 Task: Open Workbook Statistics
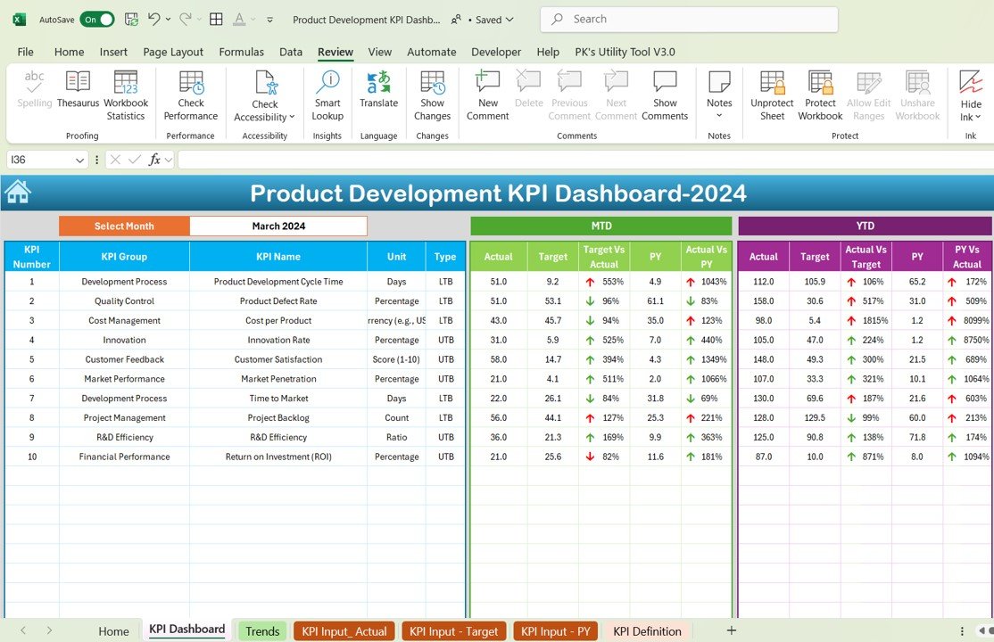[x=126, y=95]
